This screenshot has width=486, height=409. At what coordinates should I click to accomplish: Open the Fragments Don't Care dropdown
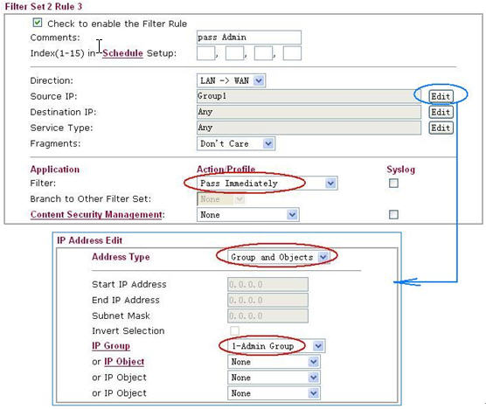(236, 144)
